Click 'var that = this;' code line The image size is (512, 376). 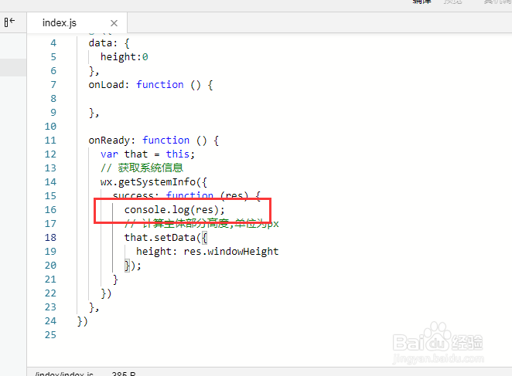pyautogui.click(x=148, y=154)
